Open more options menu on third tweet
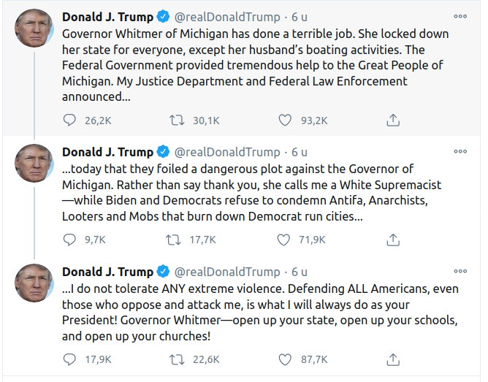This screenshot has height=382, width=488. click(460, 271)
